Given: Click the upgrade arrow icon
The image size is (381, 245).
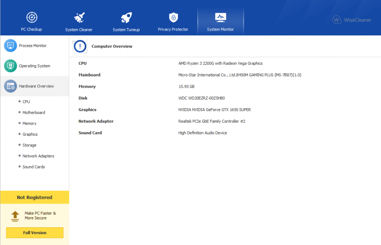Looking at the screenshot, I should click(15, 216).
